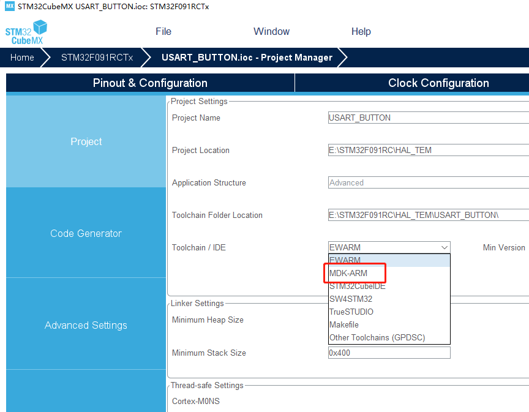Click the Toolchain Folder Location field
The width and height of the screenshot is (529, 412).
point(429,215)
